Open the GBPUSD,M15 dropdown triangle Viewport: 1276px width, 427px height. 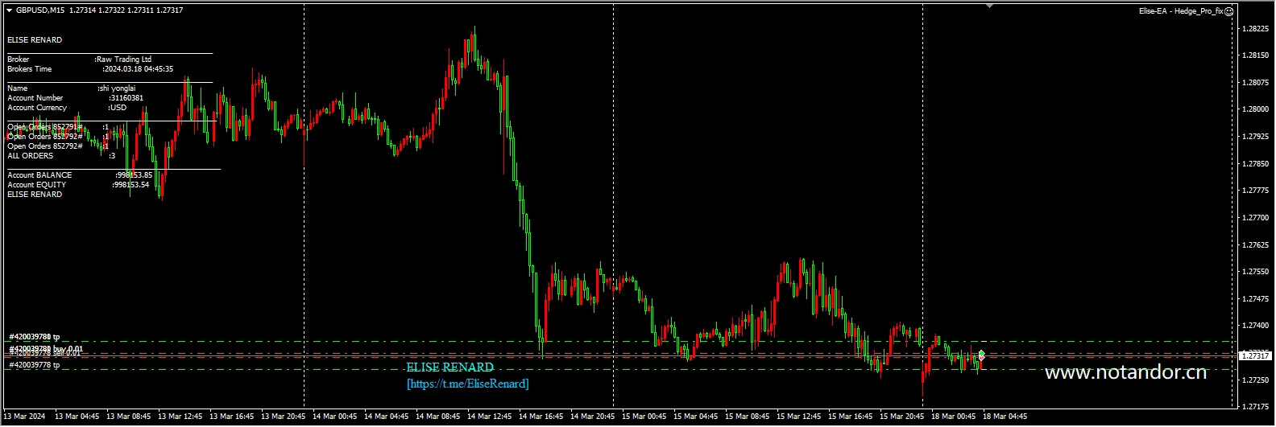coord(9,10)
